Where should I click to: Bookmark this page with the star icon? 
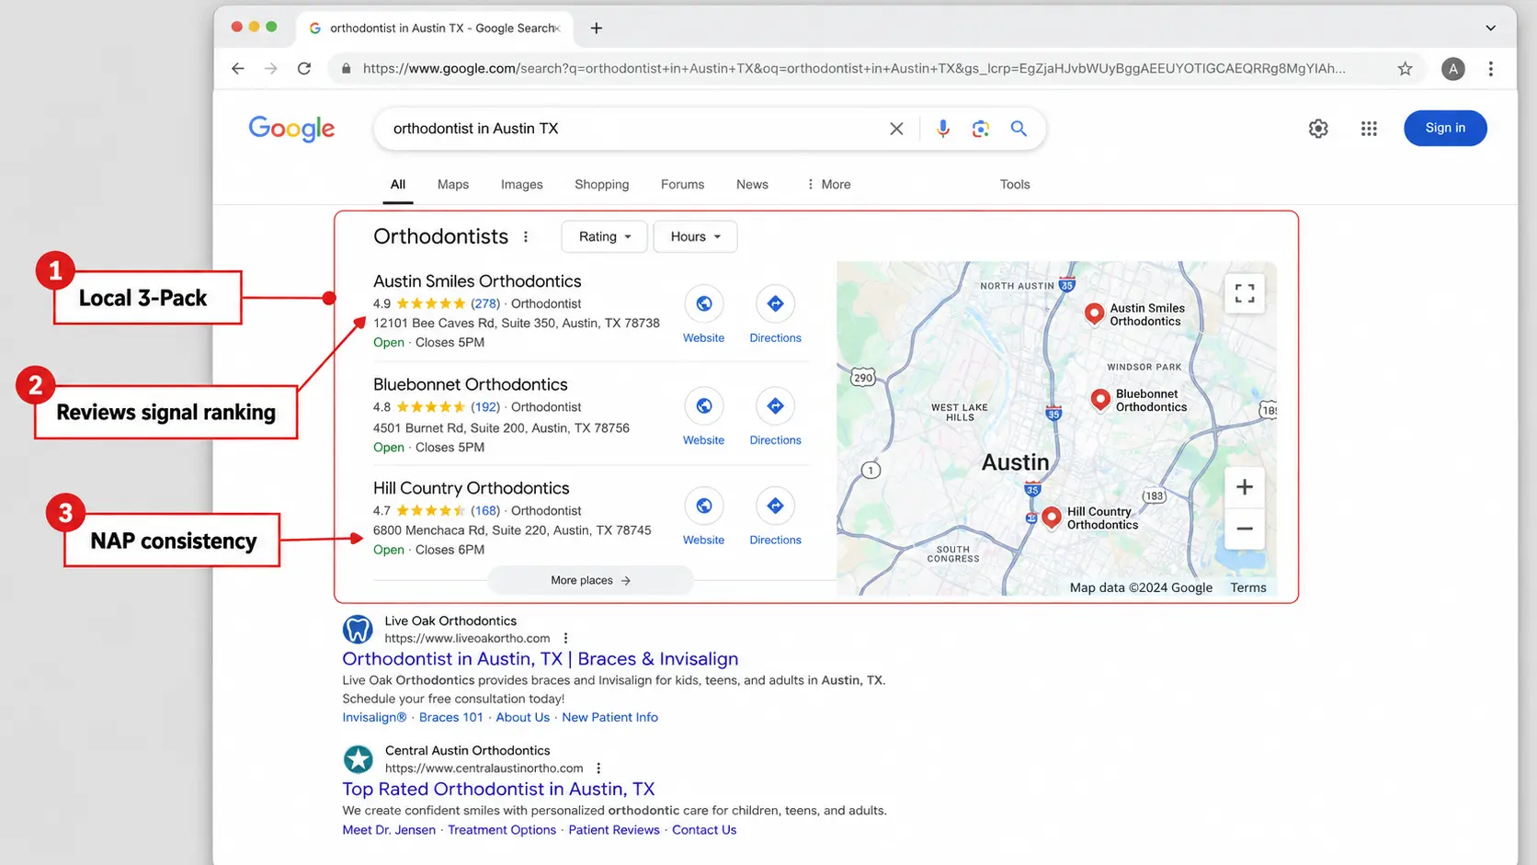point(1405,68)
